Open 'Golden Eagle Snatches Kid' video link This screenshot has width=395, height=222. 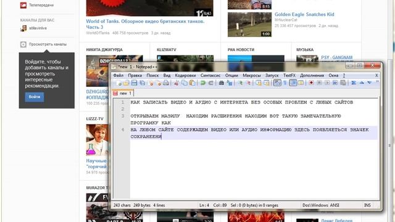[304, 14]
